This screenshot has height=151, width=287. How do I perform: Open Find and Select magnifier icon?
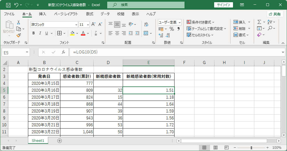(270, 28)
